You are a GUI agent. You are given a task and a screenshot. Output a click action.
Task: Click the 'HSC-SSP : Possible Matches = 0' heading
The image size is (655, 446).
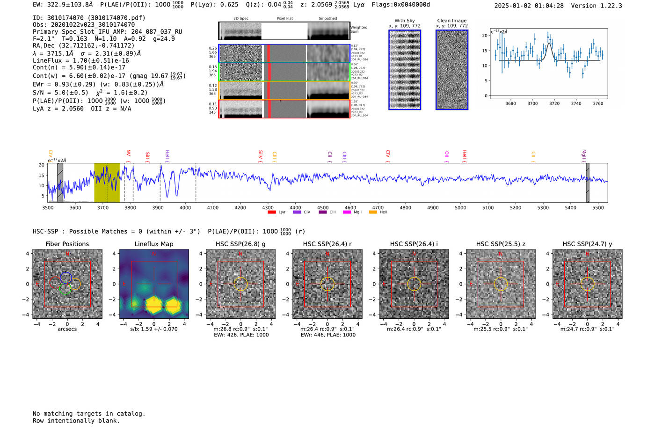tap(87, 231)
